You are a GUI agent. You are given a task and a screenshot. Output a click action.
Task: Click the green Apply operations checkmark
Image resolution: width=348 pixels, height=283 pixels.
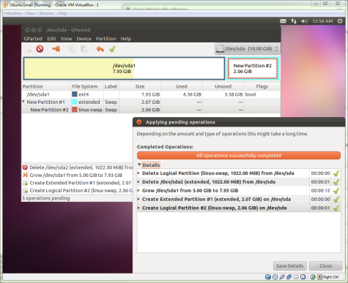[112, 49]
